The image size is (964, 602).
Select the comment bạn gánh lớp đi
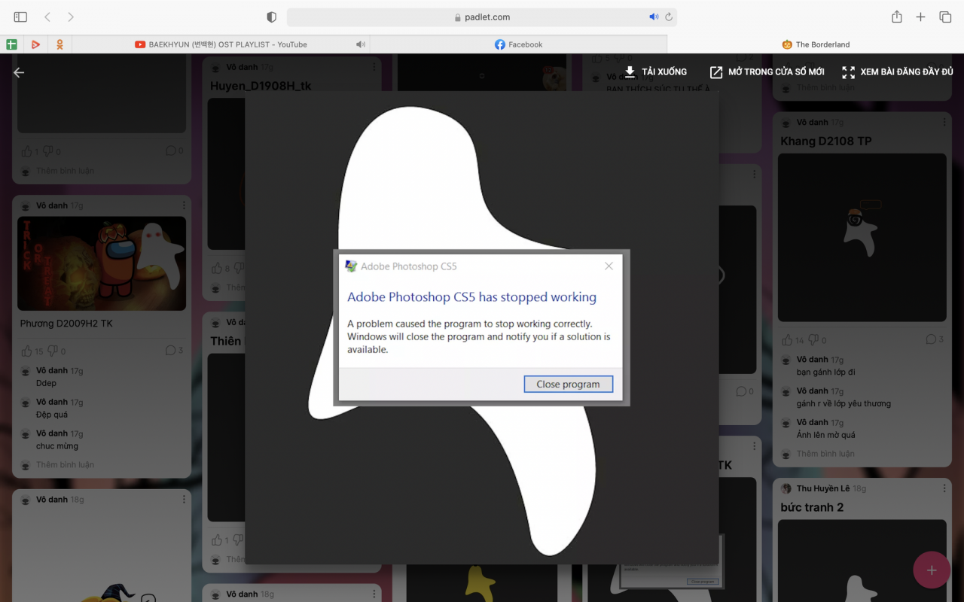(826, 372)
